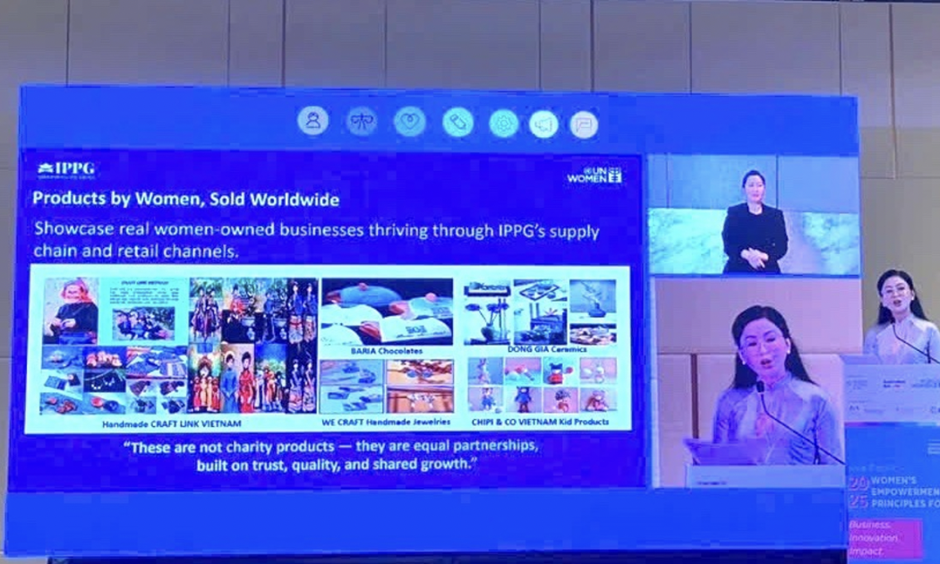Click the flag icon in top bar
Screen dimensions: 940x564
click(584, 124)
